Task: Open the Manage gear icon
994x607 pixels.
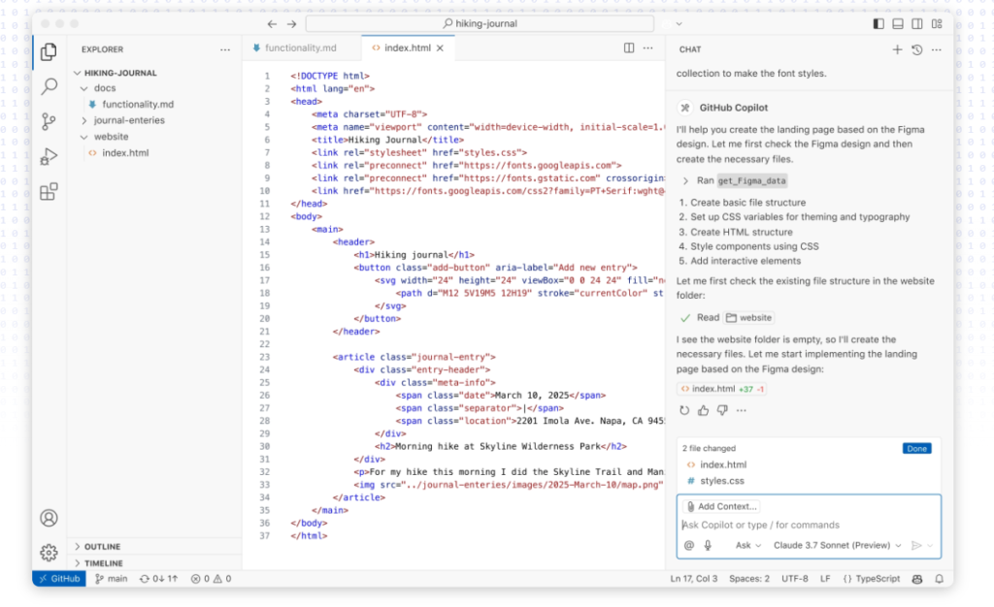Action: click(x=49, y=553)
